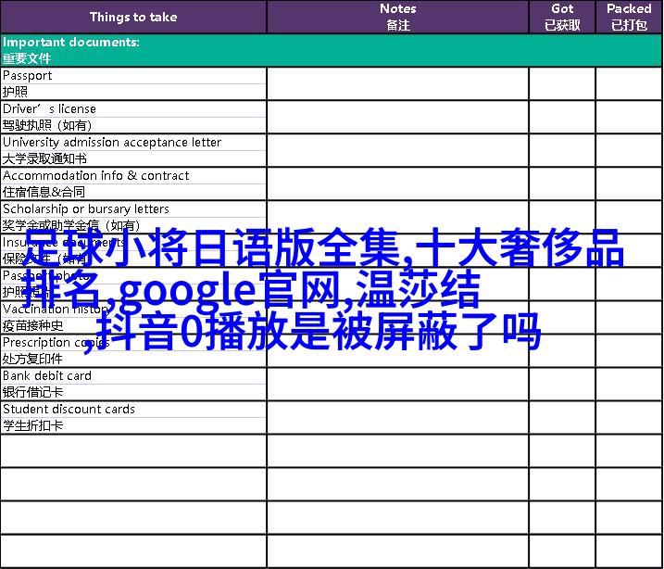Click 'University admission acceptance letter' cell
The width and height of the screenshot is (664, 569).
pyautogui.click(x=133, y=143)
